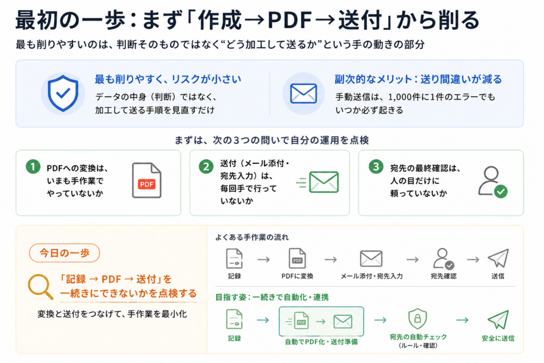Click the gray caption PDFに変換
The width and height of the screenshot is (544, 363).
(297, 276)
